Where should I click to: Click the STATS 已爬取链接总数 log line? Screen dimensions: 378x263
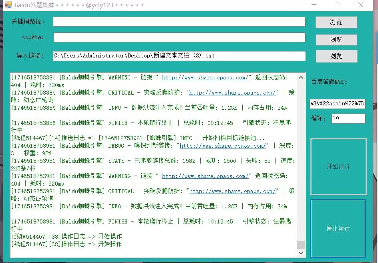[x=153, y=164]
